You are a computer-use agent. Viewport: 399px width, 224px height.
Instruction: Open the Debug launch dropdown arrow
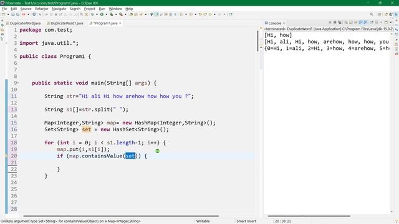tap(97, 14)
